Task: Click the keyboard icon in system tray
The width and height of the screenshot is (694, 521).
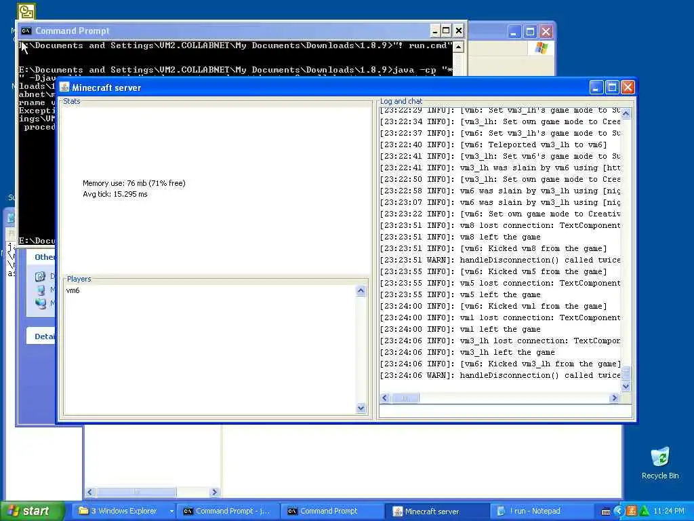Action: (x=607, y=512)
